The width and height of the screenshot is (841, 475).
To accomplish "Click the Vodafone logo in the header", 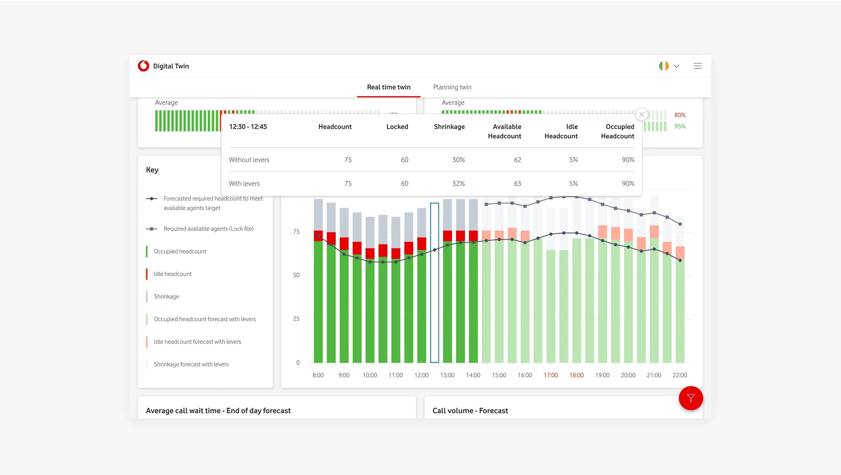I will click(144, 66).
